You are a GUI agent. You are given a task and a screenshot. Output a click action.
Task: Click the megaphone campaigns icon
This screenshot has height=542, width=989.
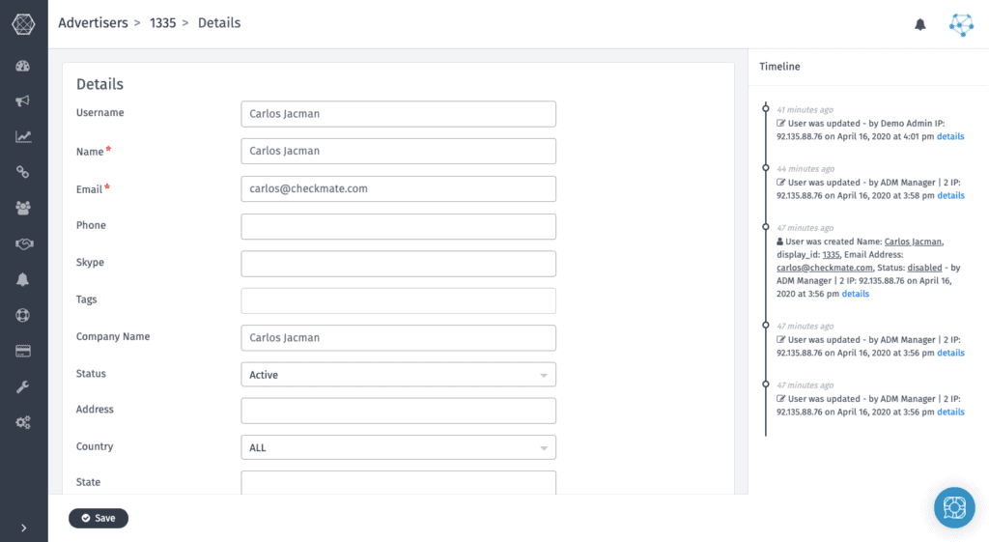coord(23,101)
